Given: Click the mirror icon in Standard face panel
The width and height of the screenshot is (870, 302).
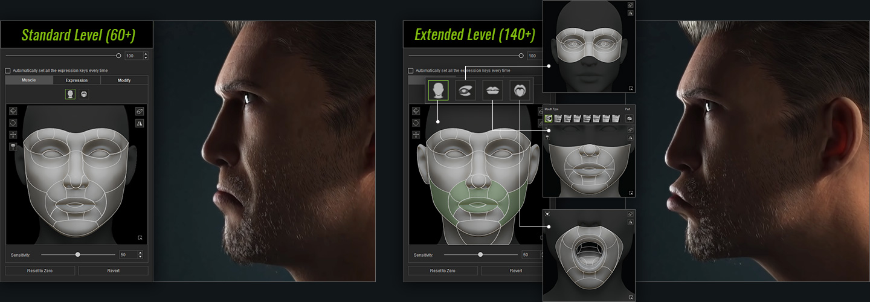Looking at the screenshot, I should (140, 123).
